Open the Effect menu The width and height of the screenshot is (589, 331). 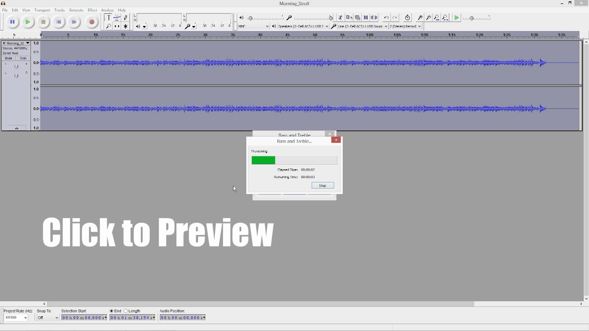(92, 10)
